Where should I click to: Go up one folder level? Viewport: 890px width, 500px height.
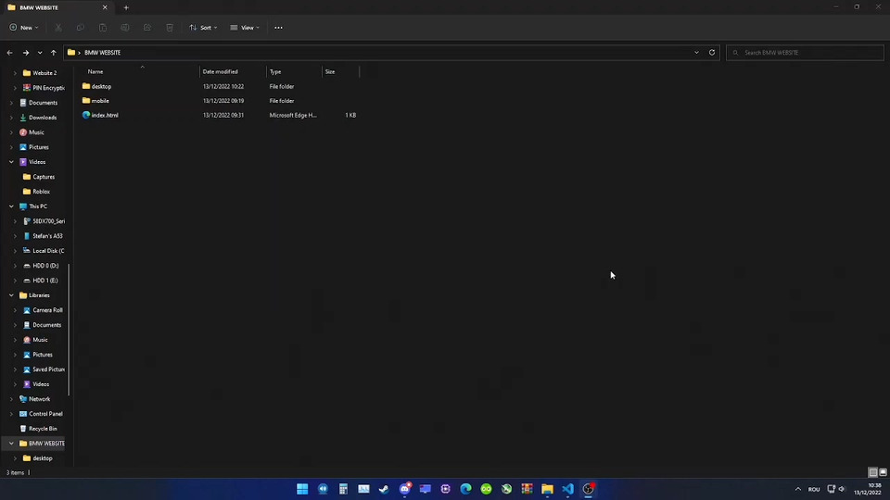coord(54,53)
